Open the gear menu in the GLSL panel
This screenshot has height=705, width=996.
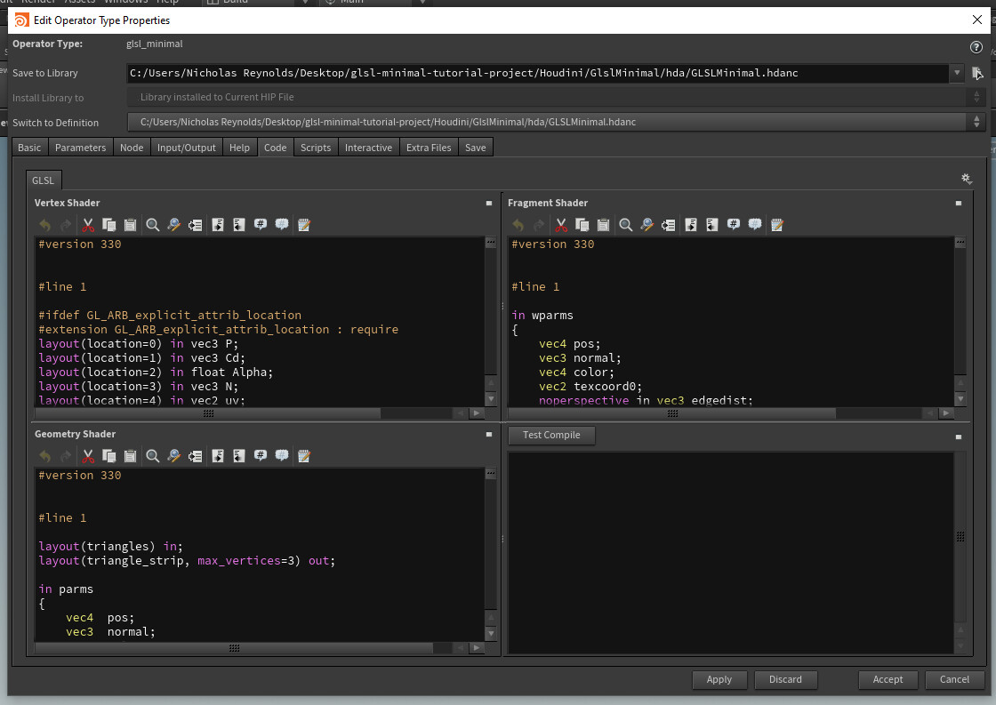point(967,178)
